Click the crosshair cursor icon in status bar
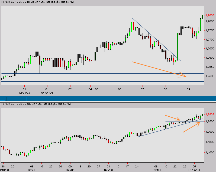 tap(2, 99)
